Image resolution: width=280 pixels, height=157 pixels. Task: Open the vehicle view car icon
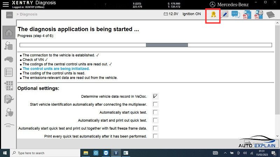[x=9, y=59]
